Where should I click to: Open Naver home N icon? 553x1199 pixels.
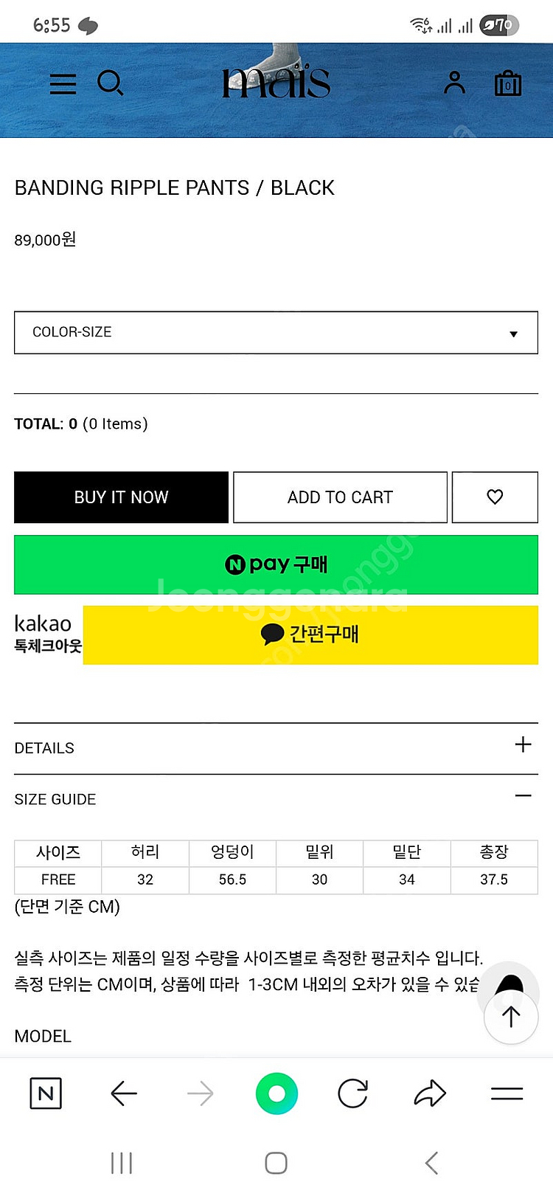click(x=46, y=1093)
